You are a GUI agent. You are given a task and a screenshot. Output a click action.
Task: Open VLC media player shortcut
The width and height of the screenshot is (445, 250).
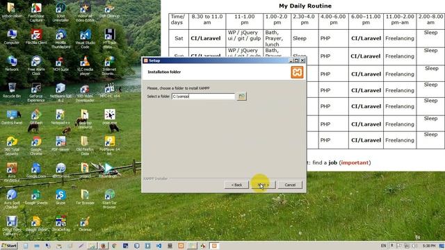(85, 65)
